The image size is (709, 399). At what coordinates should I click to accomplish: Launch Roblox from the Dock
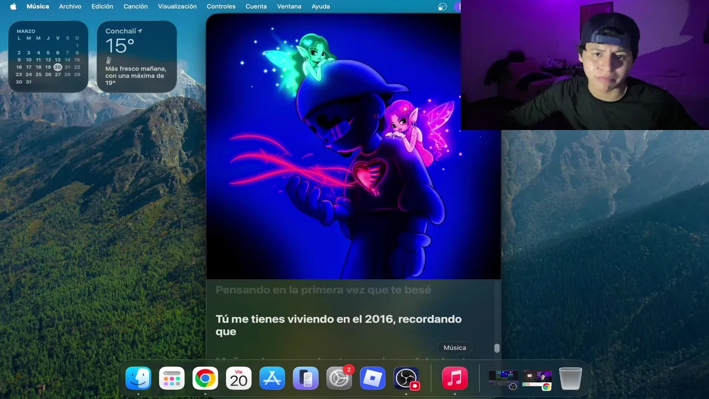(373, 379)
